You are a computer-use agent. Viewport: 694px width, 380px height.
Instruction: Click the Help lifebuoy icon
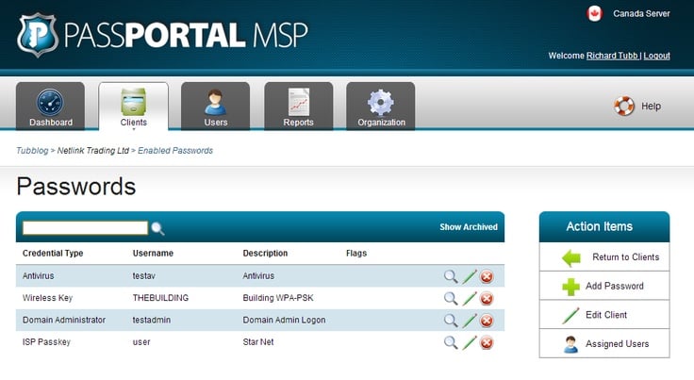(624, 107)
